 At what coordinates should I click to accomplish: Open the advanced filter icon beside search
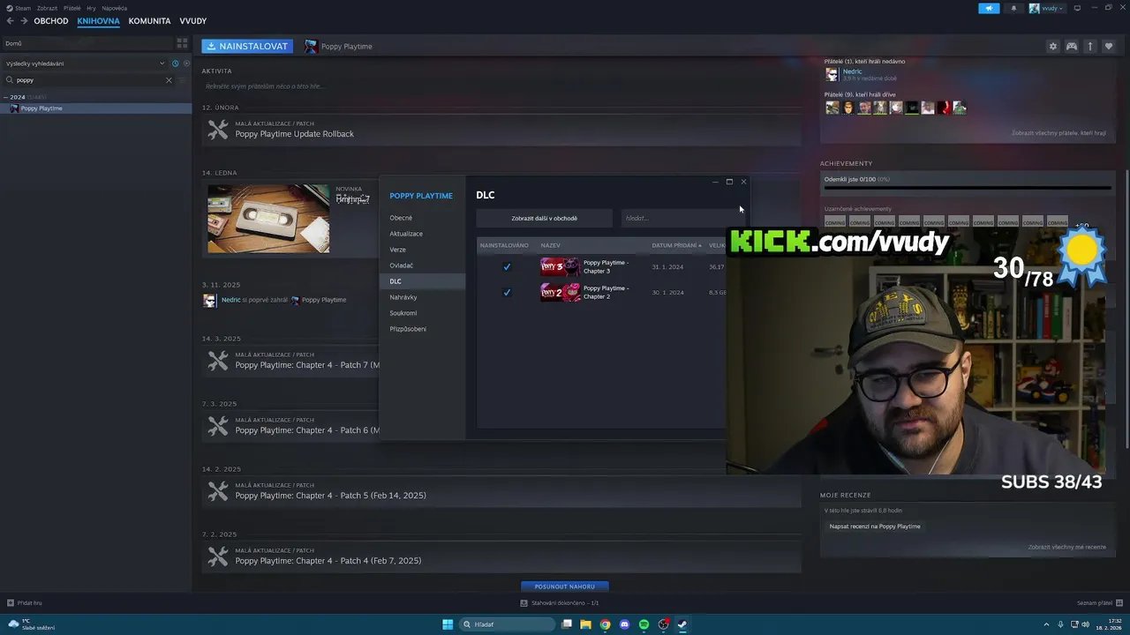[183, 80]
